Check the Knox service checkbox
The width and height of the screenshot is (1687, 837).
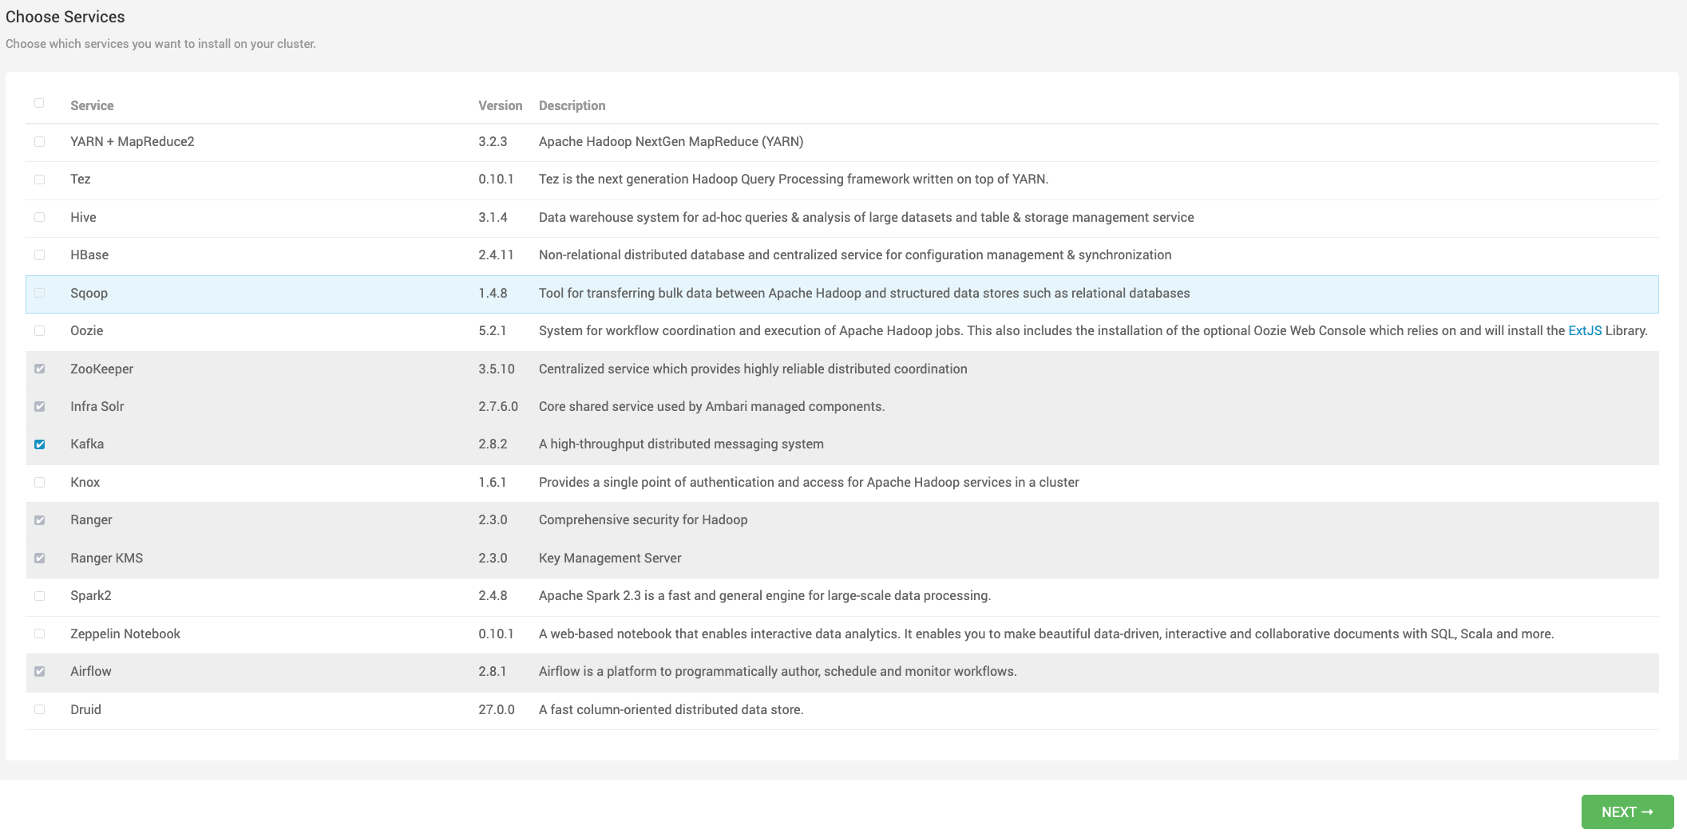tap(39, 483)
